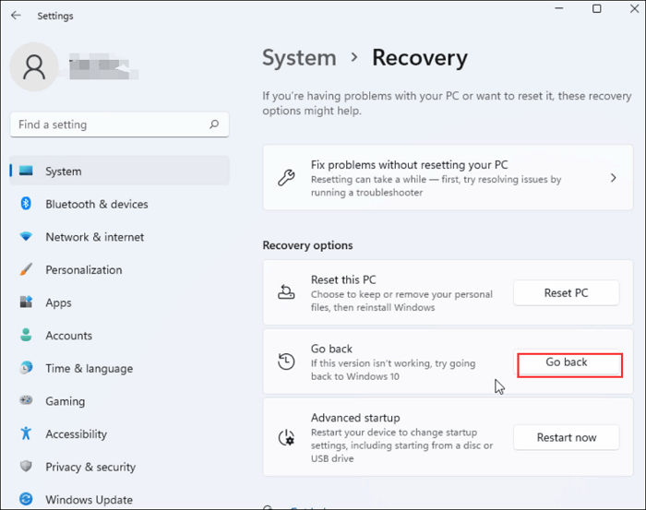
Task: Click the Bluetooth & devices icon
Action: 27,204
